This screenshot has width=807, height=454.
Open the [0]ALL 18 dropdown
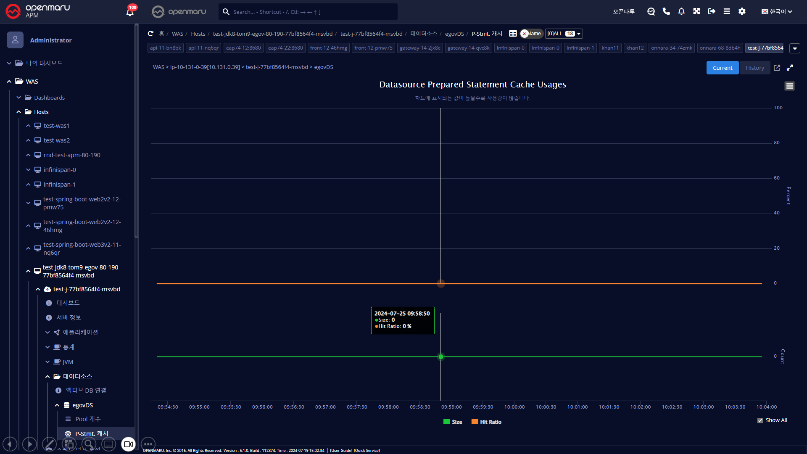[564, 34]
